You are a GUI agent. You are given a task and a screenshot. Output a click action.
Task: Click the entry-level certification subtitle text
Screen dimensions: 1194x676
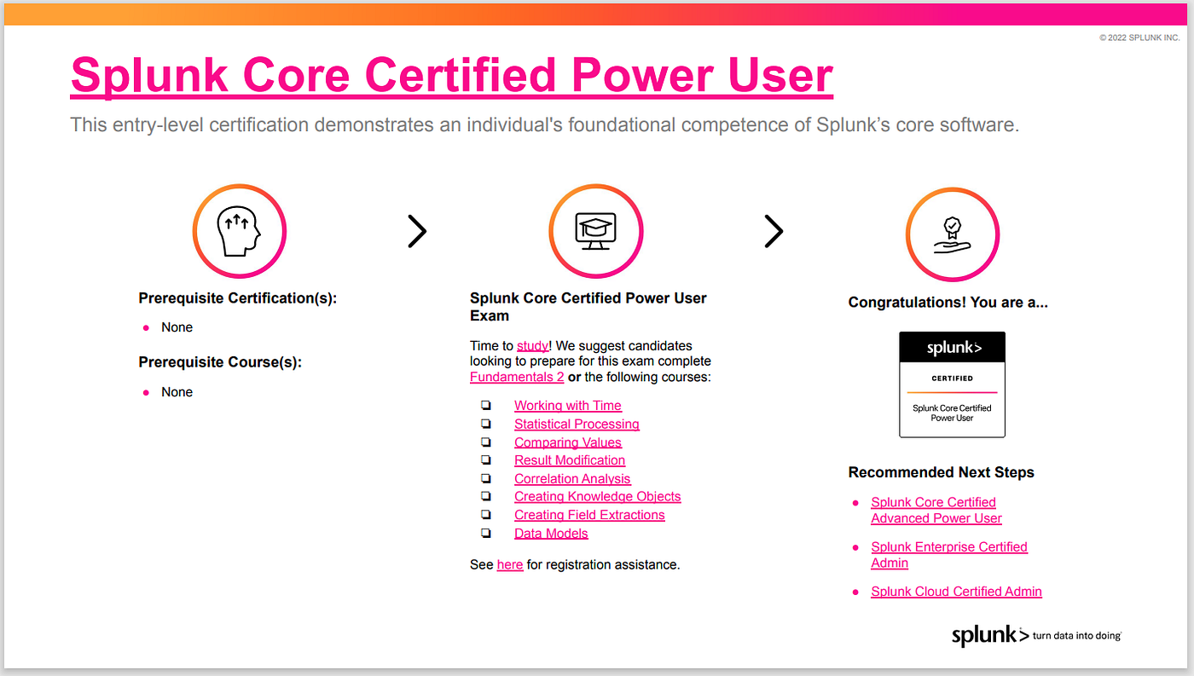(x=545, y=125)
